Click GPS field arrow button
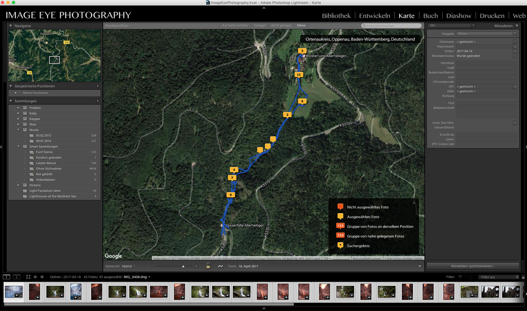 coord(515,87)
